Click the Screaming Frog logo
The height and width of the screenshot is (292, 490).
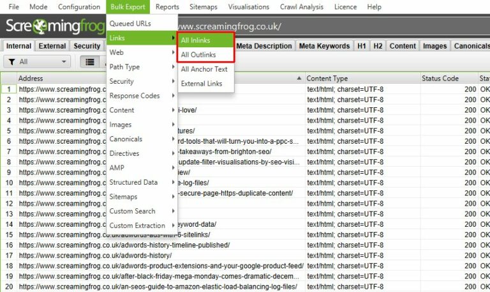click(54, 27)
